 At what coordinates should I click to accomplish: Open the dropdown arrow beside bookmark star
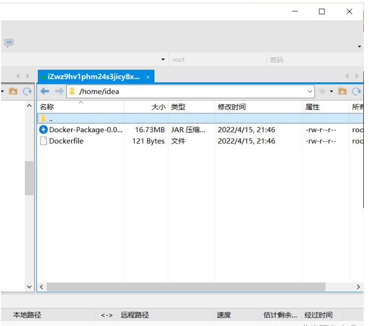coord(331,91)
